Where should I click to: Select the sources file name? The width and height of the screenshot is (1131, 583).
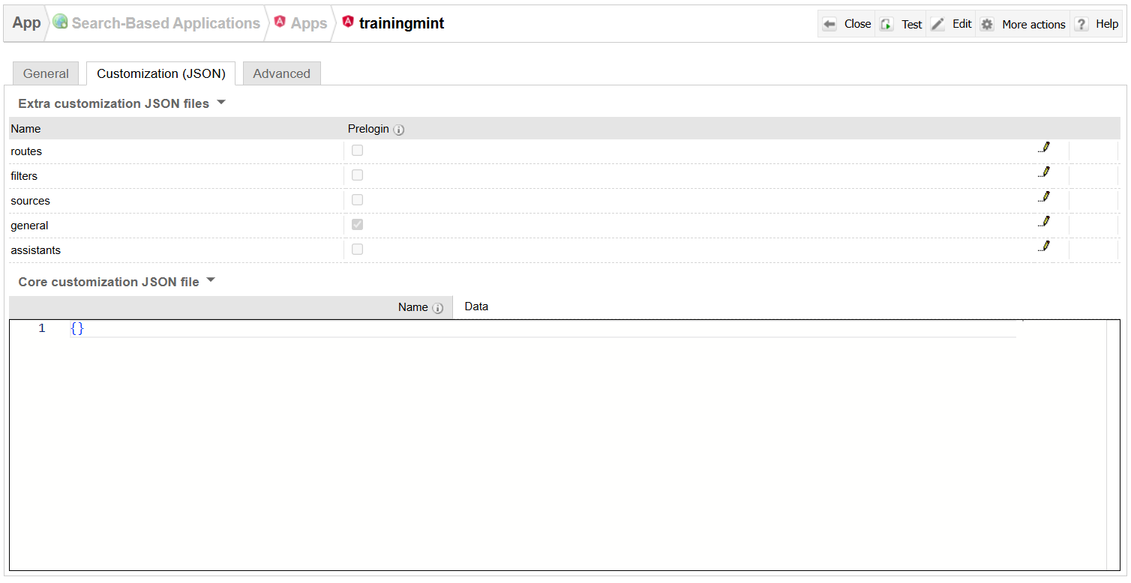coord(30,201)
